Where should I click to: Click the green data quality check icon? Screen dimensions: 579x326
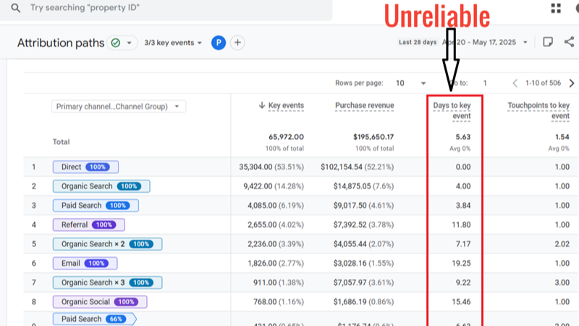(116, 43)
